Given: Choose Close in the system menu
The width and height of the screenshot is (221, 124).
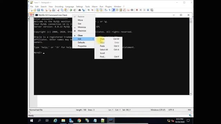Looking at the screenshot, I should [x=84, y=35].
